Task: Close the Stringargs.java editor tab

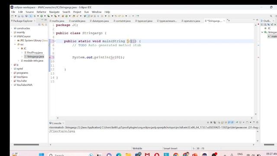Action: tap(224, 21)
